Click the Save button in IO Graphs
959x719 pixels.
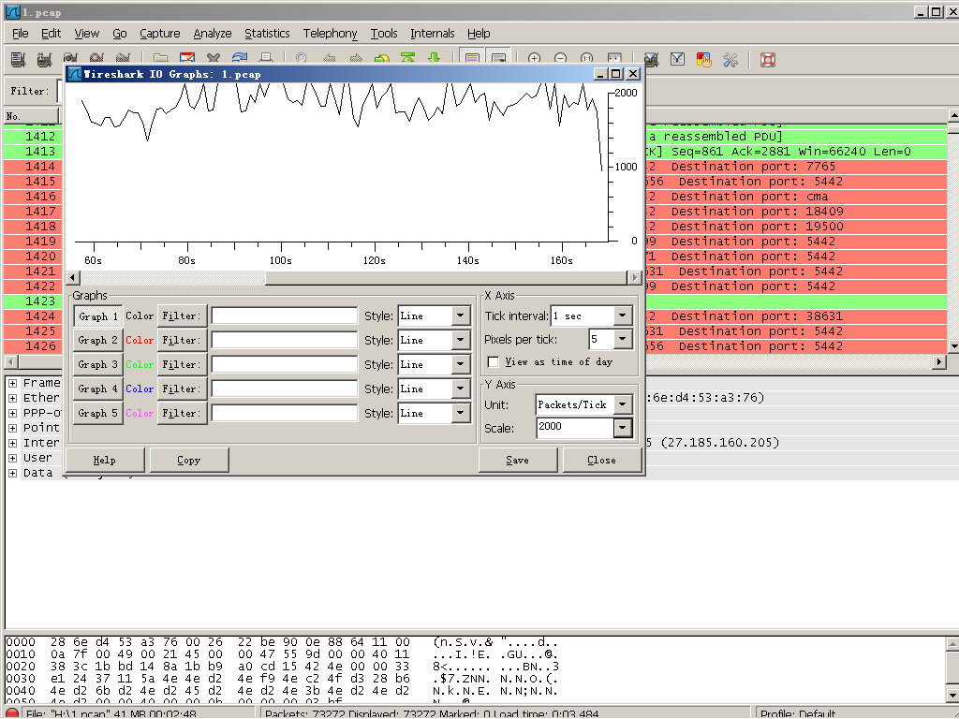[x=517, y=460]
